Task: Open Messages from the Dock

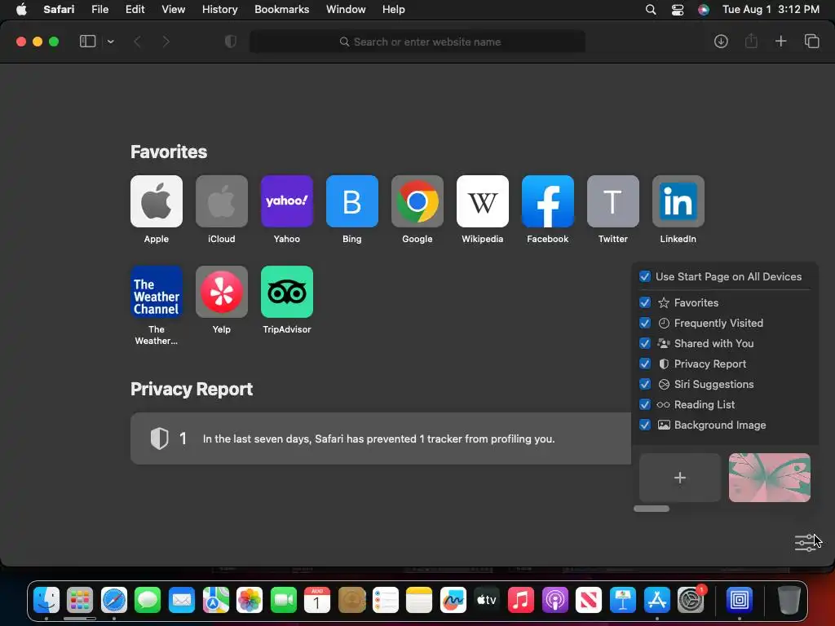Action: pyautogui.click(x=148, y=601)
